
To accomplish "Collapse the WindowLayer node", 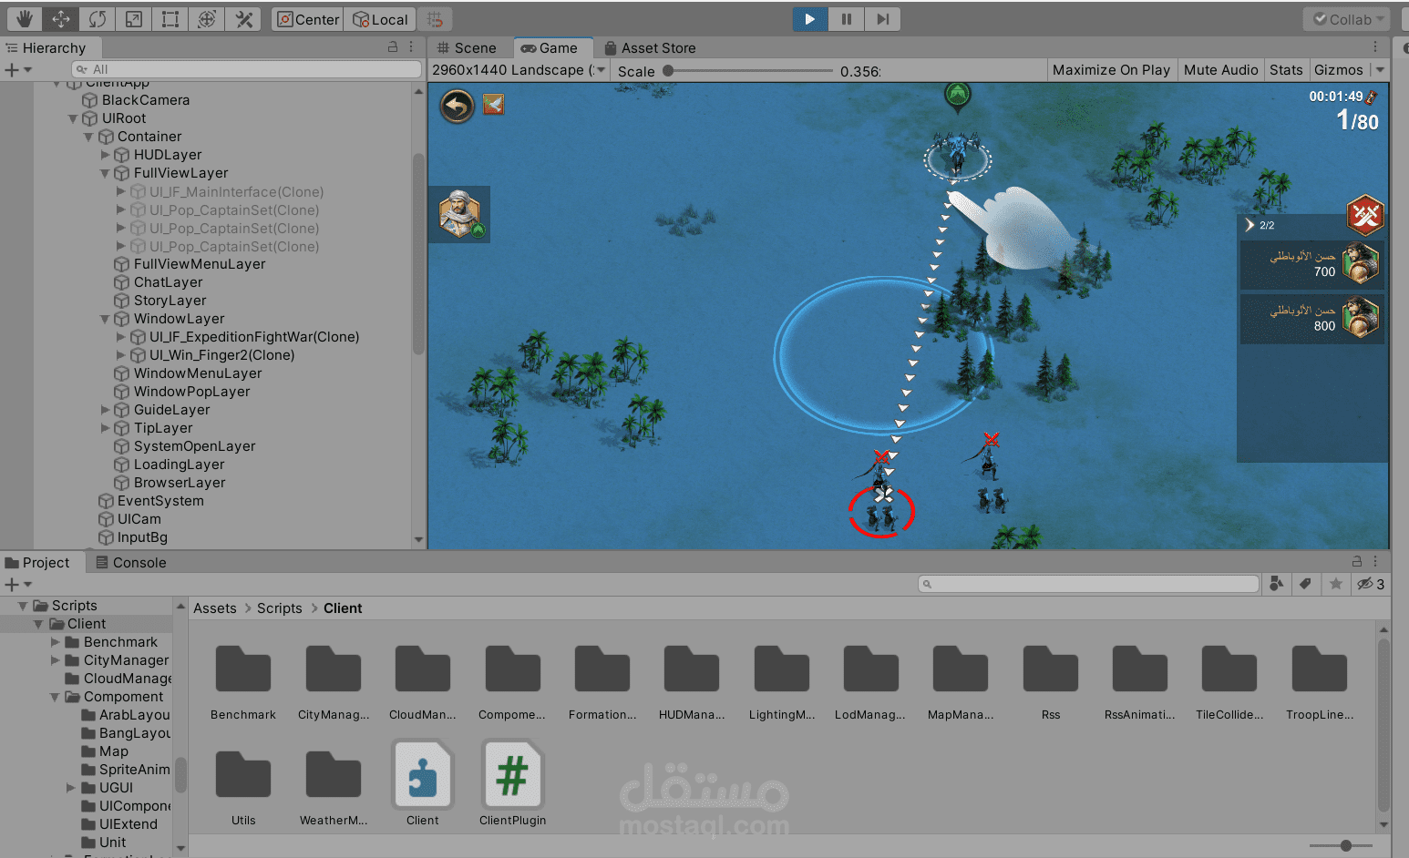I will pyautogui.click(x=105, y=319).
